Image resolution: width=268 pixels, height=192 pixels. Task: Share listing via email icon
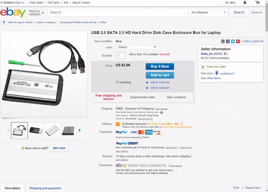click(223, 41)
